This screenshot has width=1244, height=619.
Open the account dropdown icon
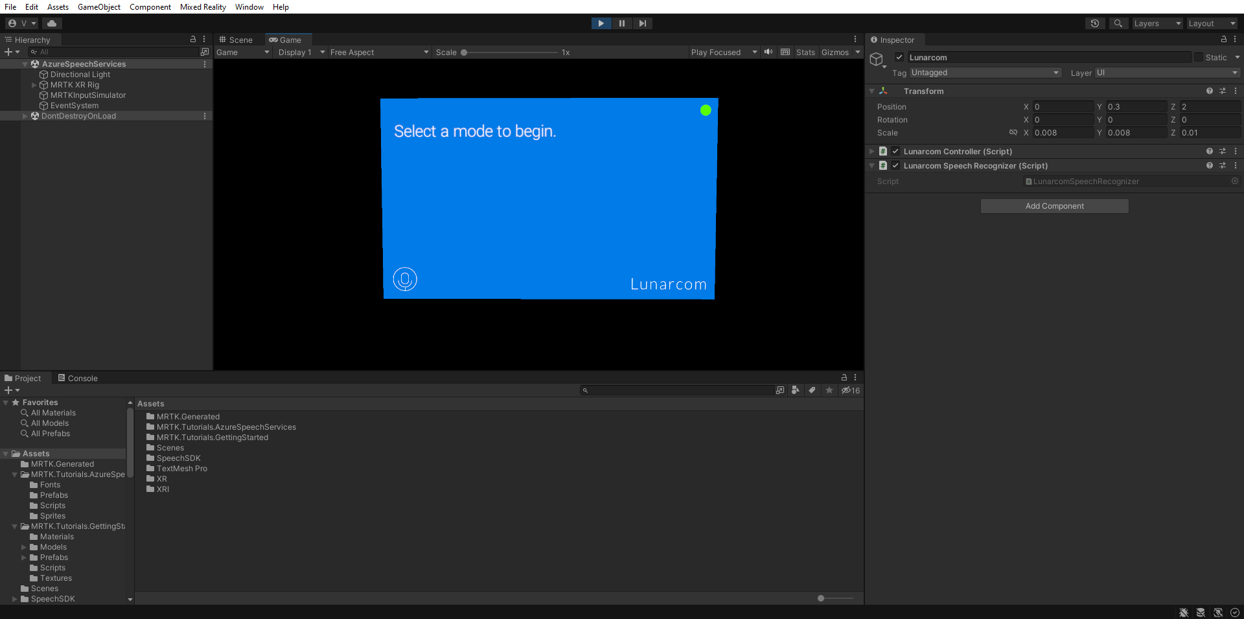click(x=22, y=23)
